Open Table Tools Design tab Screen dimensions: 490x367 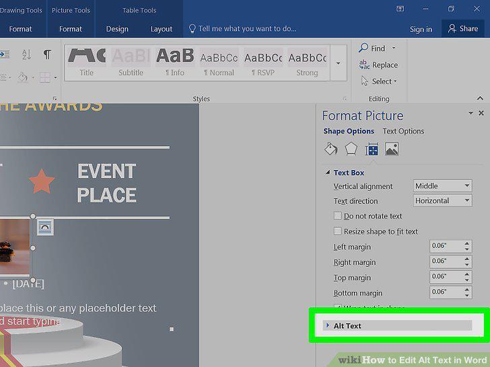tap(117, 29)
